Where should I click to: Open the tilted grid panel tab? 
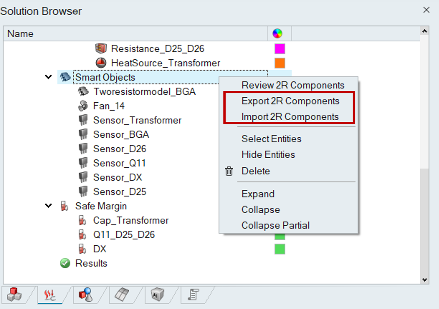[122, 295]
